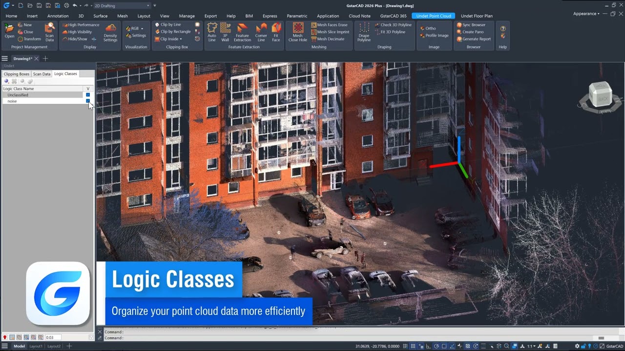Viewport: 625px width, 351px height.
Task: Start Clip by Rectangle
Action: (x=172, y=32)
